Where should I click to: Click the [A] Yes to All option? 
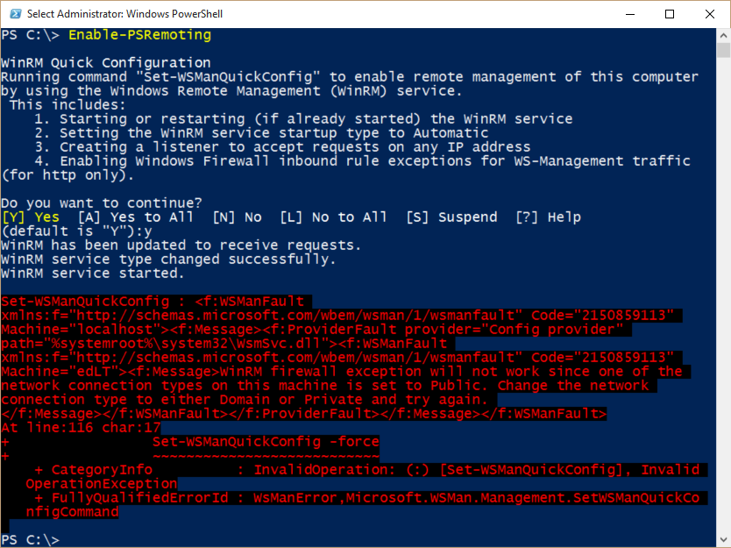point(135,217)
